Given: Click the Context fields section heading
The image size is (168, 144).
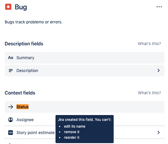Looking at the screenshot, I should (x=20, y=93).
